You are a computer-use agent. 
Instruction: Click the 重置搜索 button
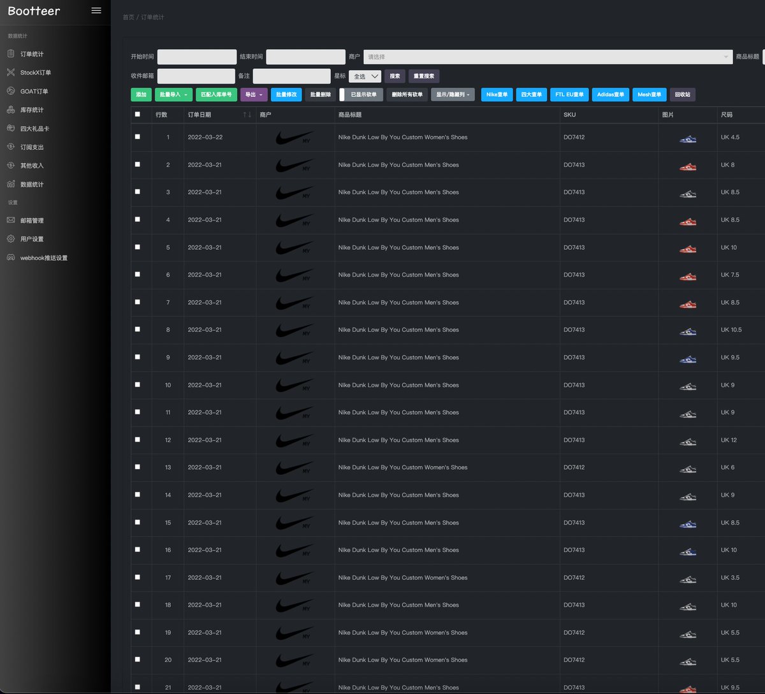point(424,76)
